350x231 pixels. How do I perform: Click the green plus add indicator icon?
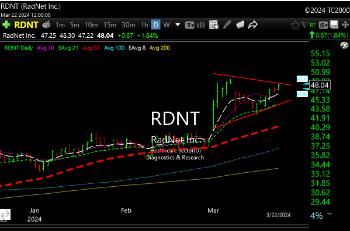[x=6, y=24]
